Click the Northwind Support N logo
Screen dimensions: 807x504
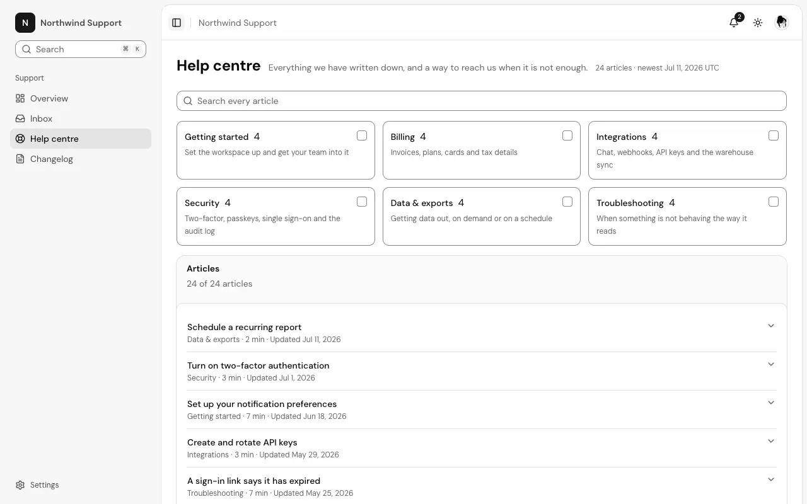pyautogui.click(x=25, y=23)
